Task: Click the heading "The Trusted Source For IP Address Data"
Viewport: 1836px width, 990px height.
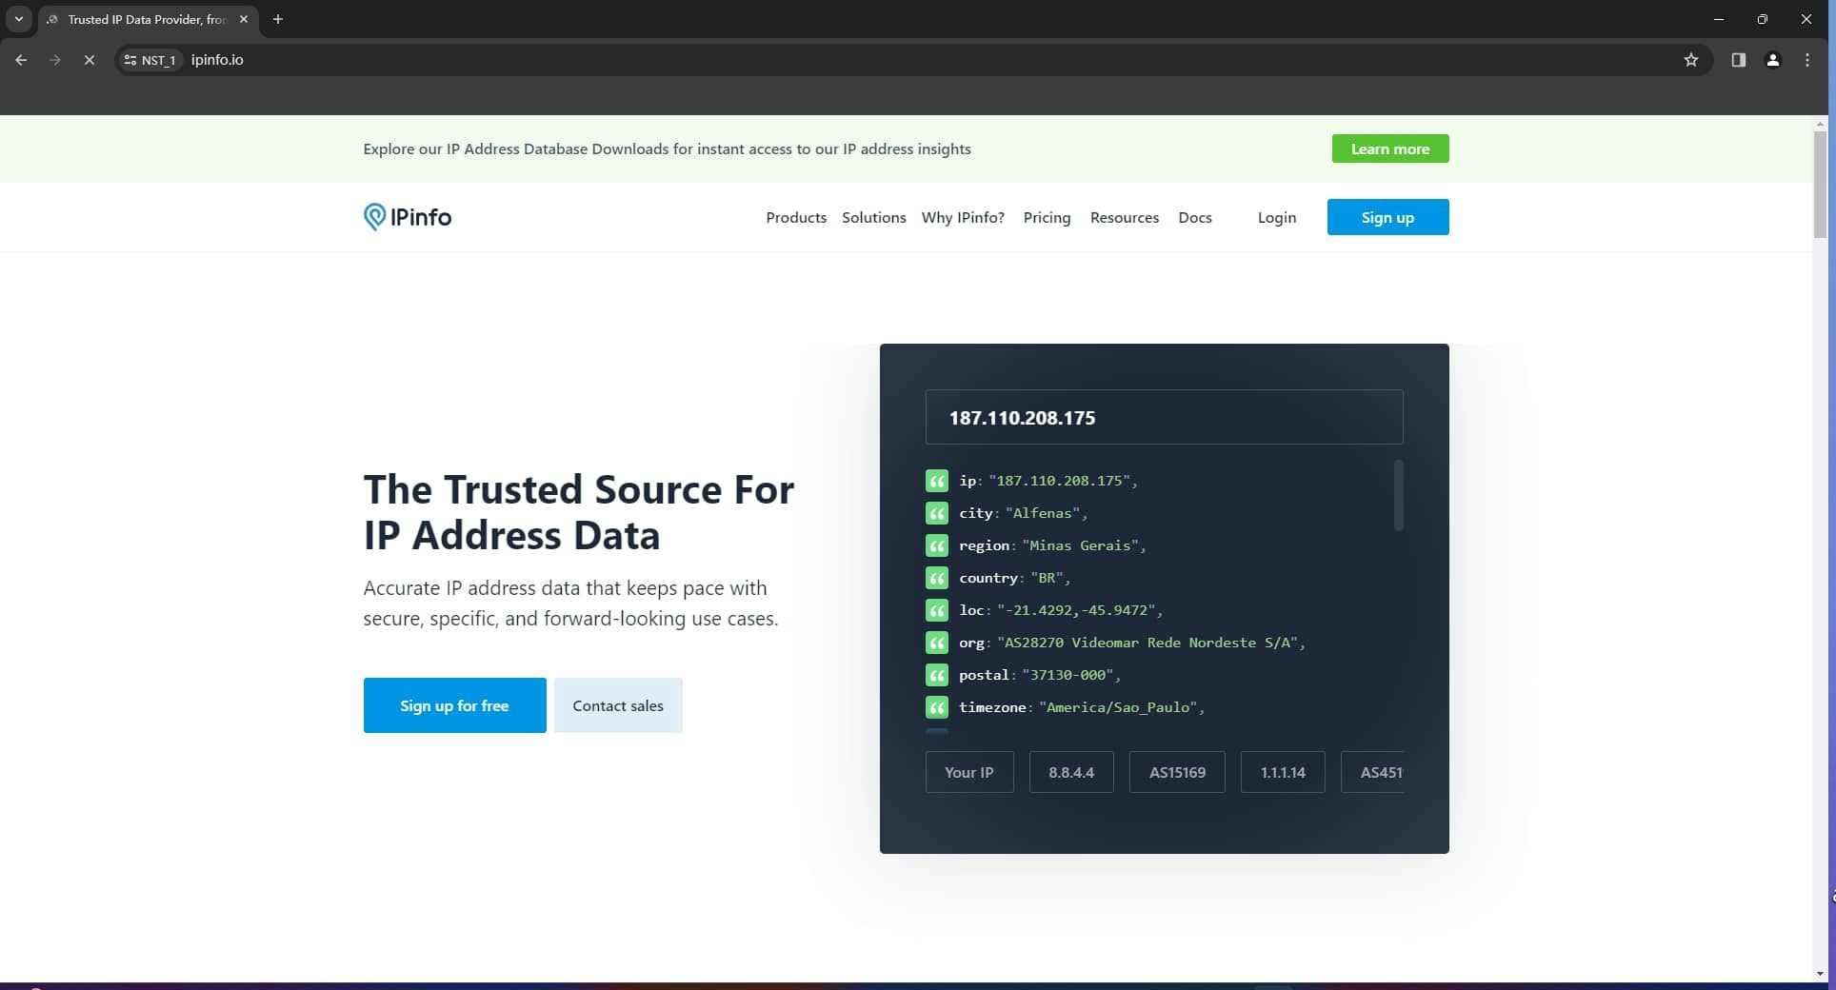Action: [x=578, y=512]
